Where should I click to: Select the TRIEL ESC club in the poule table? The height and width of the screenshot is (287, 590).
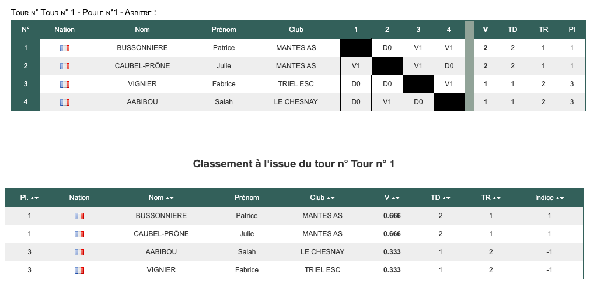tap(296, 84)
